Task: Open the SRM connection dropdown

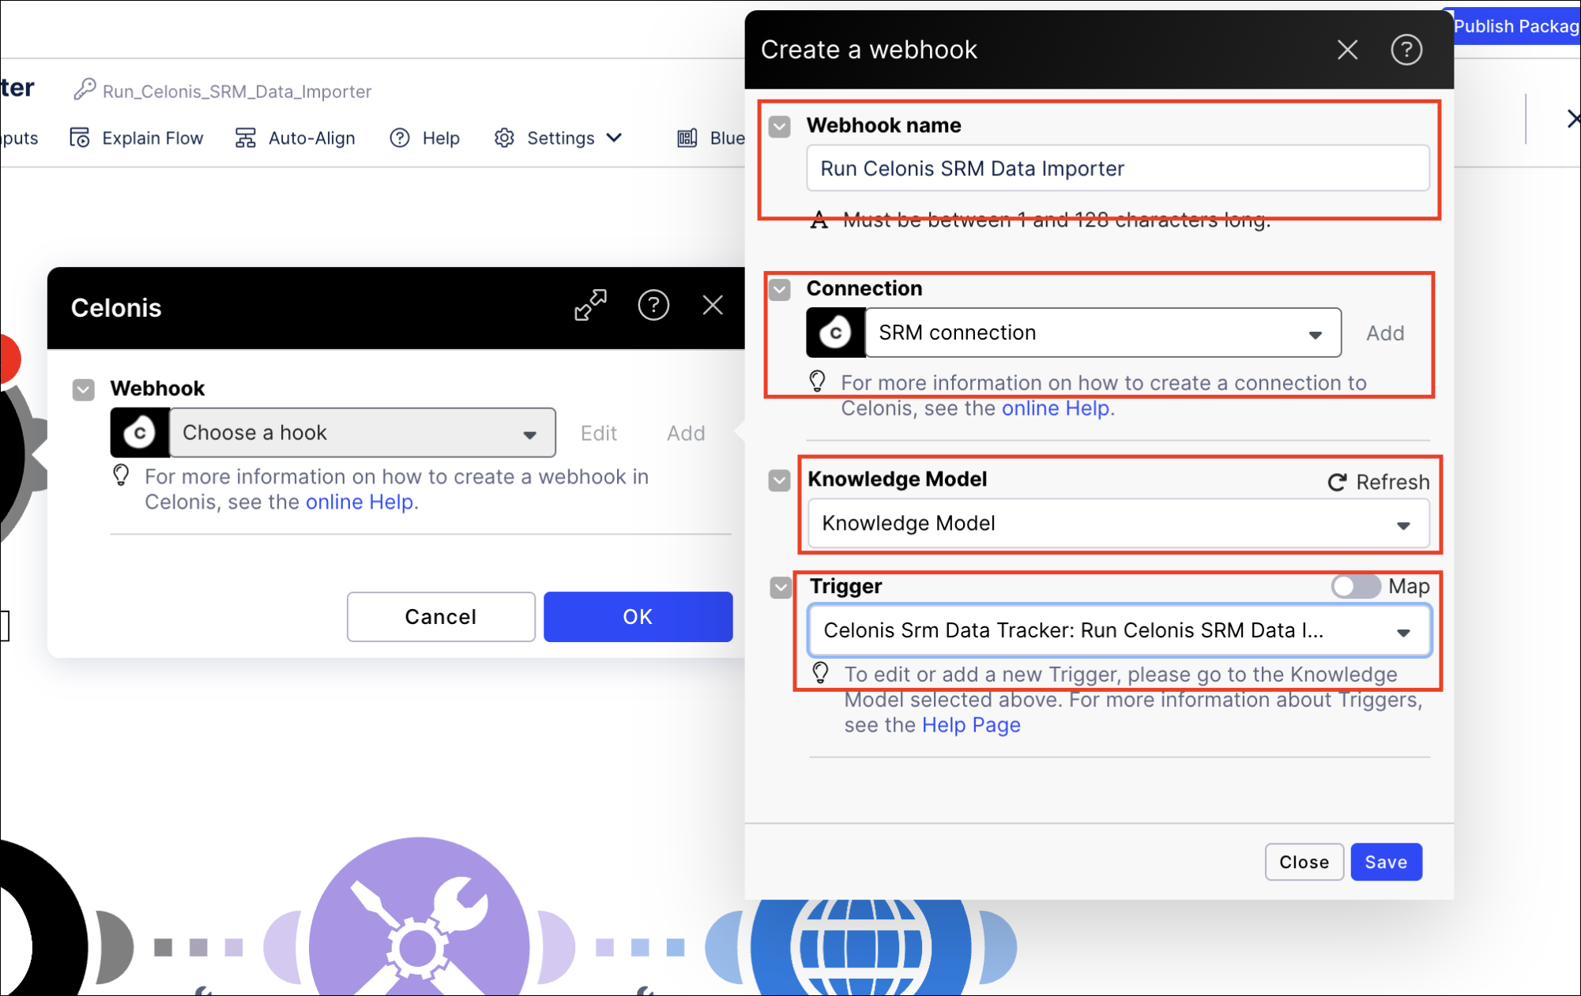Action: pyautogui.click(x=1103, y=333)
